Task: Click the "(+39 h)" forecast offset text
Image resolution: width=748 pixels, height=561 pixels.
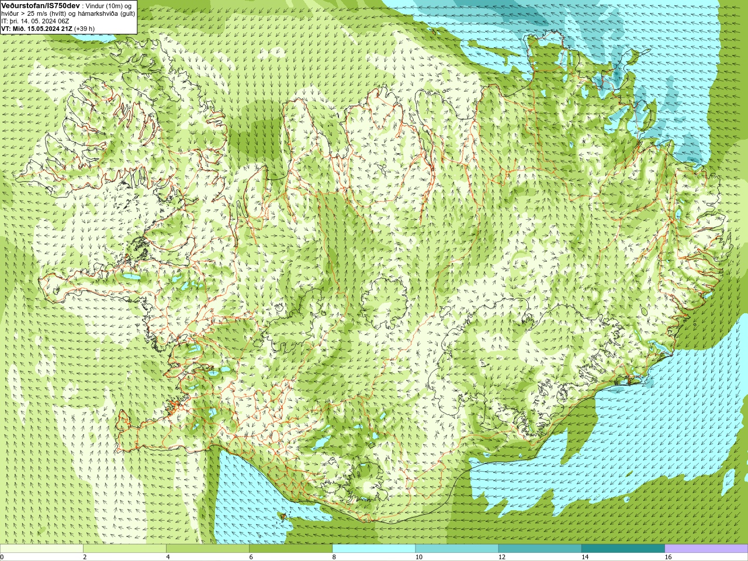Action: point(84,29)
